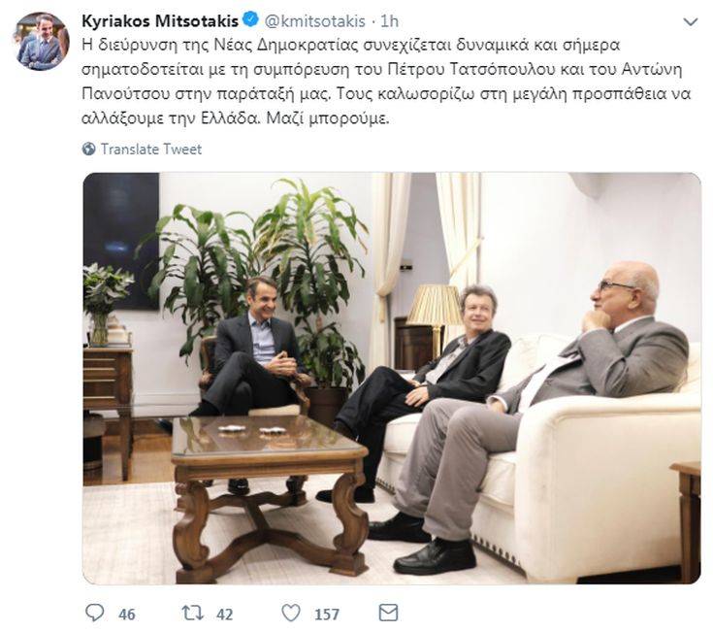Open the attached meeting photo
The width and height of the screenshot is (713, 632).
[392, 378]
